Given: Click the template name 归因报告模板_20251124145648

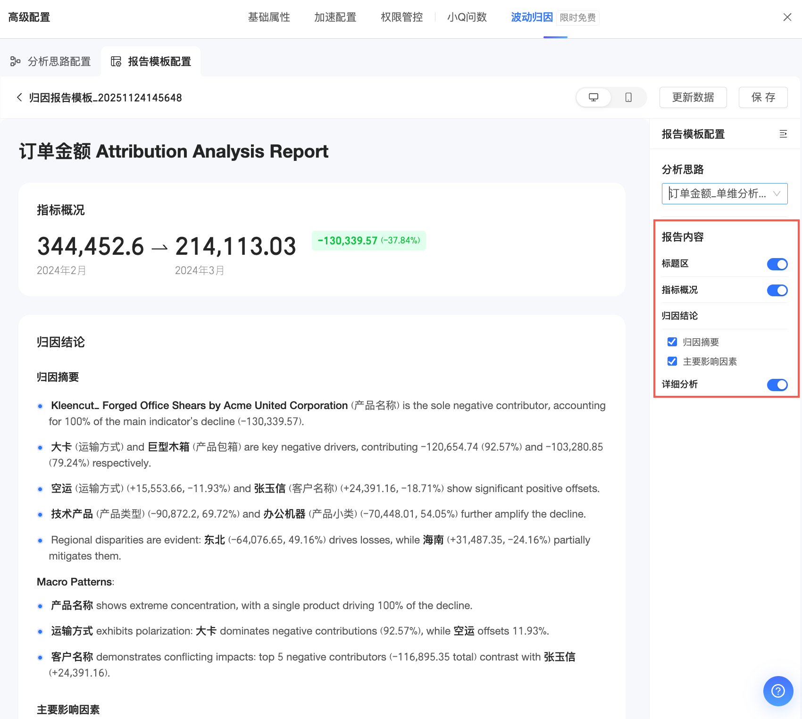Looking at the screenshot, I should [x=106, y=98].
